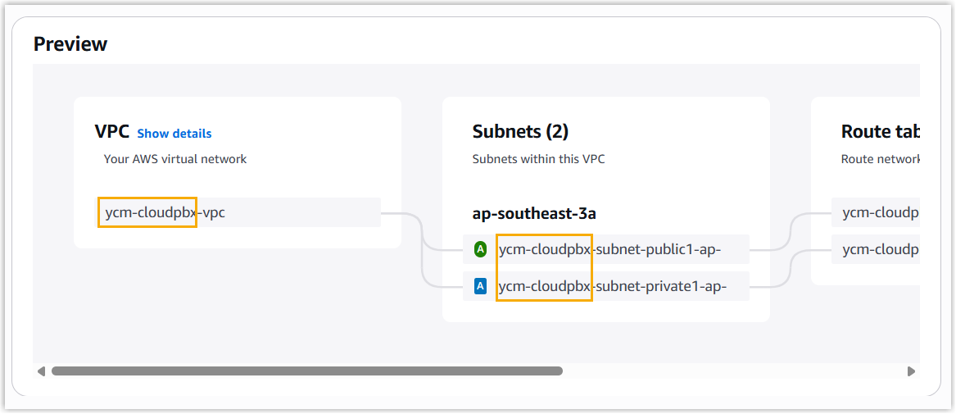956x414 pixels.
Task: Click the Route tables description text
Action: (880, 159)
